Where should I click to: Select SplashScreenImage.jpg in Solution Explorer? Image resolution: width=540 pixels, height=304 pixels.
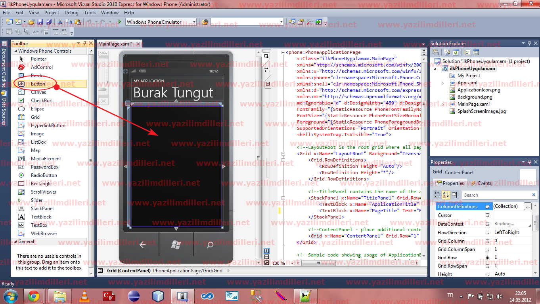click(481, 111)
